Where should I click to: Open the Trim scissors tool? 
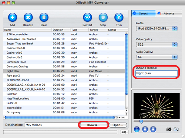(119, 17)
